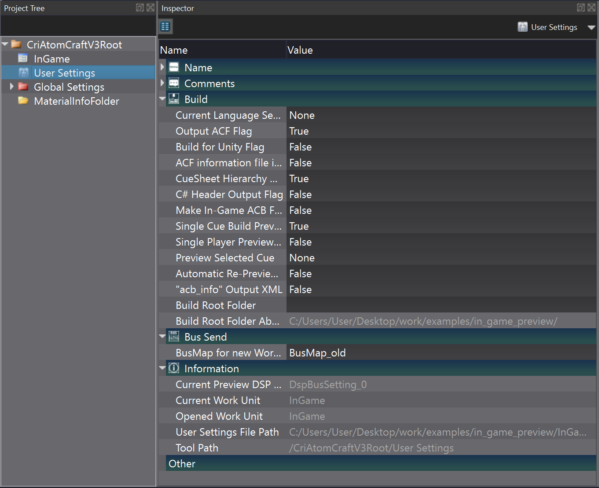
Task: Toggle ACF information file value False
Action: point(441,162)
